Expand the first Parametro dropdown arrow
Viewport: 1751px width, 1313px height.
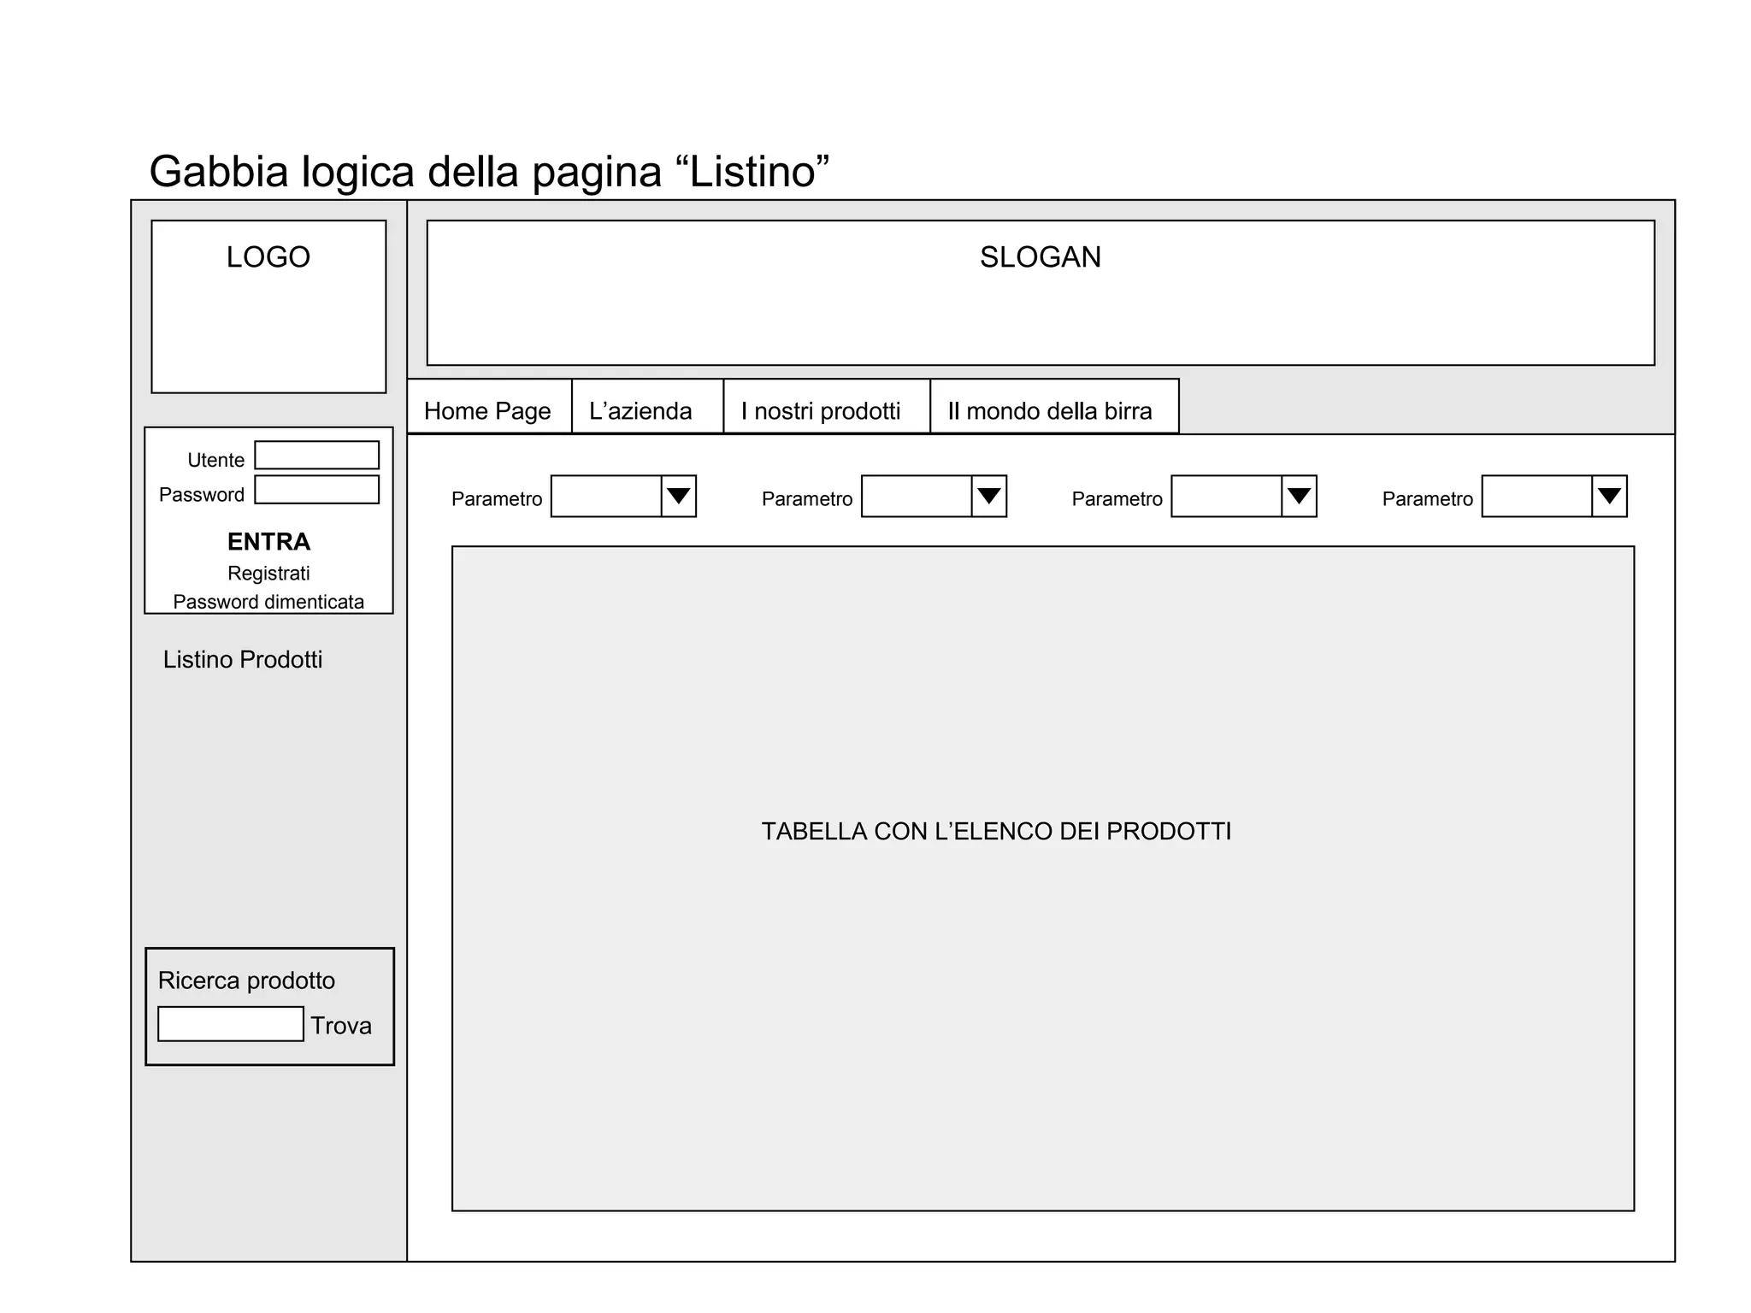679,497
